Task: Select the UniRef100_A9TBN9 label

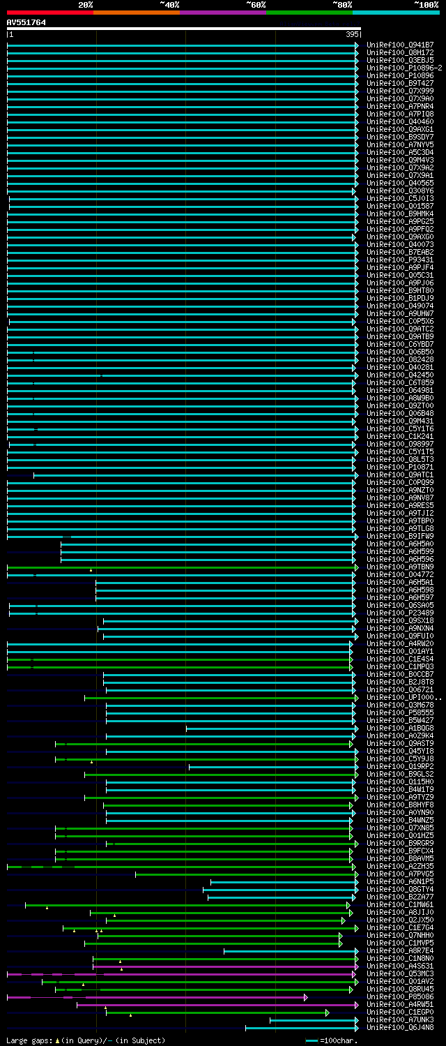Action: (x=400, y=567)
